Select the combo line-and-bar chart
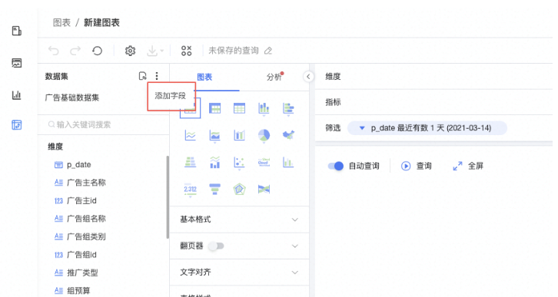 214,163
